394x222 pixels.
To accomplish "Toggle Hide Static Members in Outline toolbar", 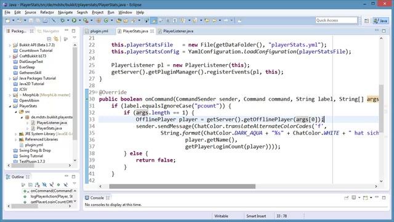I will pos(52,185).
